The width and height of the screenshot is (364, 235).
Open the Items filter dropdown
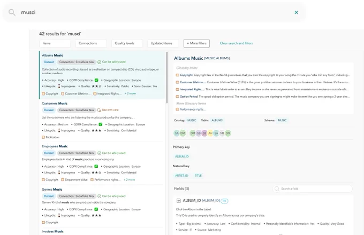pos(55,43)
